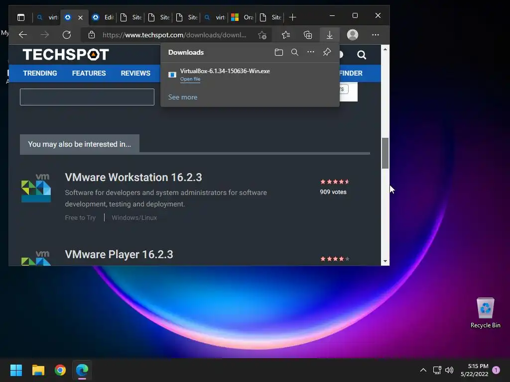Click the 909 votes text

tap(333, 192)
